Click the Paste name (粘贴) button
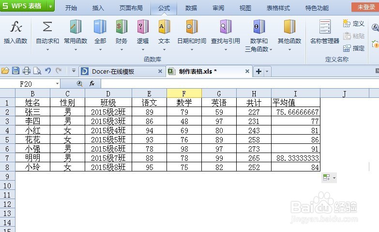The height and width of the screenshot is (232, 379). click(353, 36)
